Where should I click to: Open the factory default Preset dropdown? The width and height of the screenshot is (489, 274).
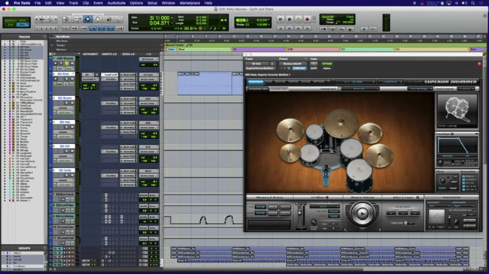point(293,64)
